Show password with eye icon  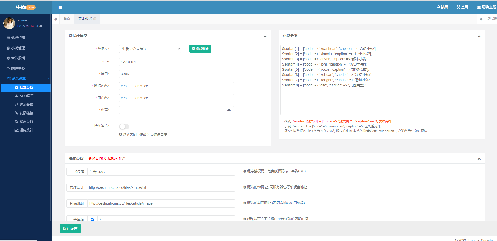229,110
